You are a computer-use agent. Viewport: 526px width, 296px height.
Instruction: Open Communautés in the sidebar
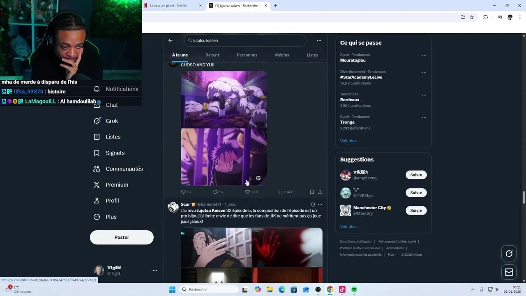pos(118,169)
